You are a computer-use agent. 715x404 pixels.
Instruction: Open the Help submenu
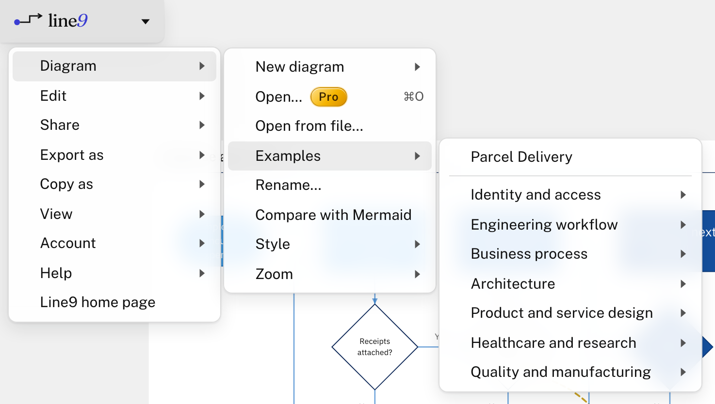tap(114, 273)
